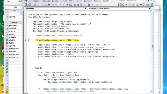Toggle breakpoint with the hand icon
Image resolution: width=167 pixels, height=94 pixels.
pyautogui.click(x=138, y=5)
